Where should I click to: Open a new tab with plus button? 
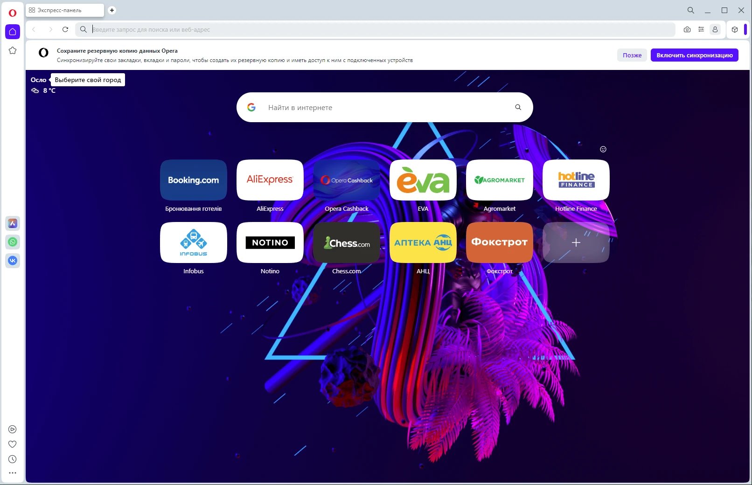coord(112,10)
